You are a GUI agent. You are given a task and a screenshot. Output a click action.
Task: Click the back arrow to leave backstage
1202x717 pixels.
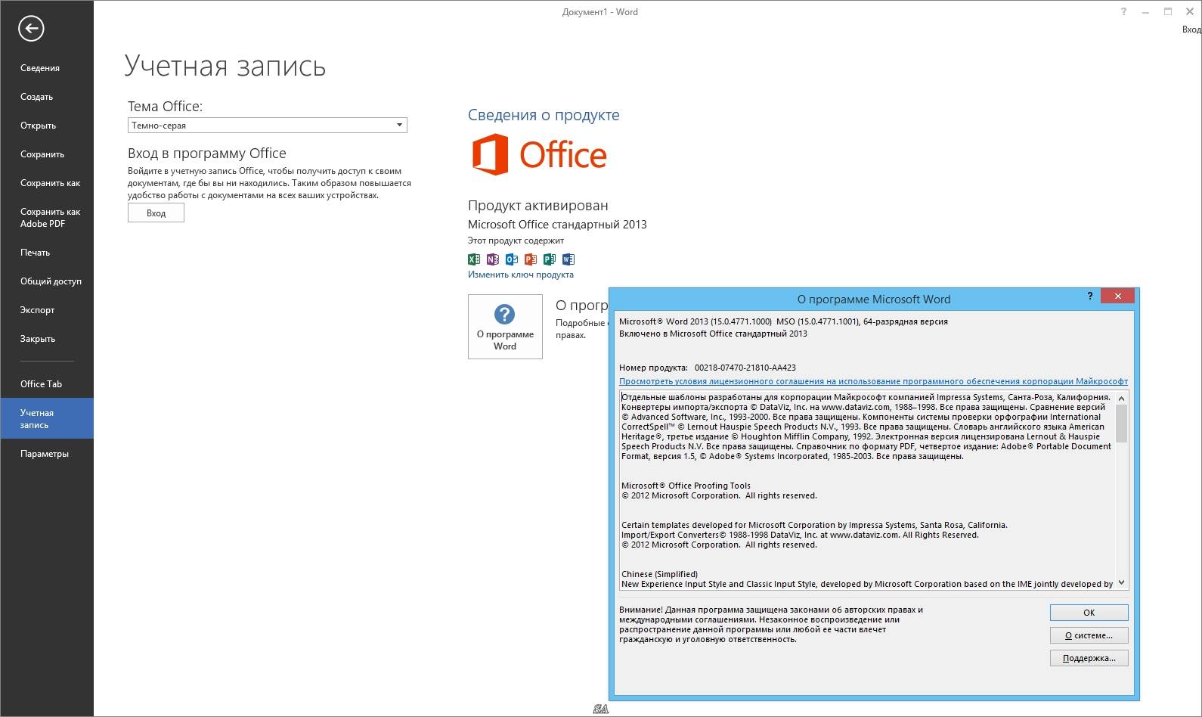(31, 29)
